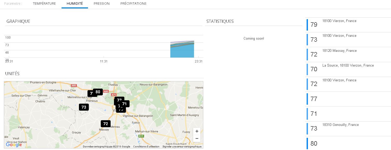Click the active Humidité tab

75,4
